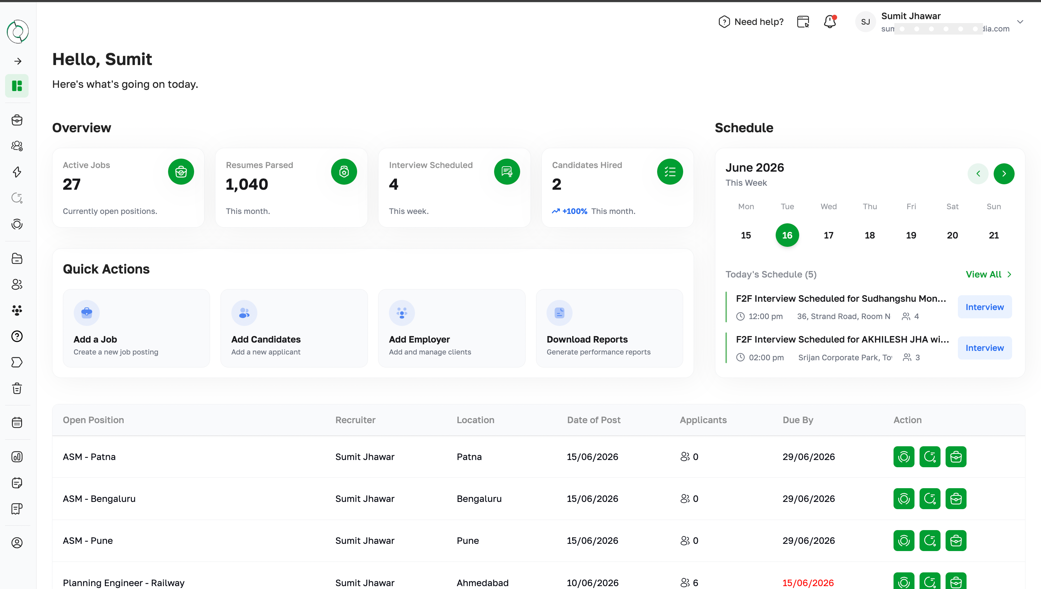Select Sunday 21 in the calendar
Image resolution: width=1041 pixels, height=589 pixels.
[994, 235]
